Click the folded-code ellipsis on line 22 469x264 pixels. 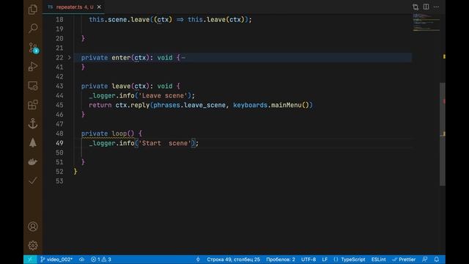pyautogui.click(x=183, y=57)
